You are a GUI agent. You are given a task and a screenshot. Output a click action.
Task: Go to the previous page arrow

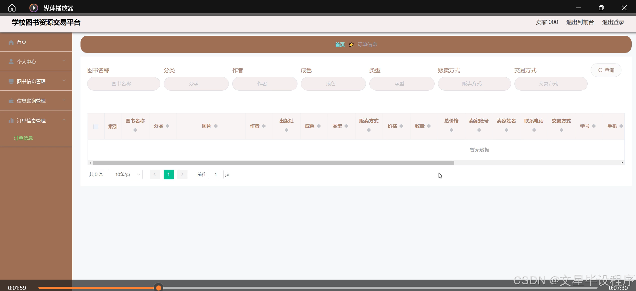tap(155, 174)
